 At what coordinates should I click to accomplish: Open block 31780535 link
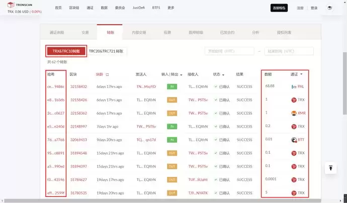coord(78,193)
